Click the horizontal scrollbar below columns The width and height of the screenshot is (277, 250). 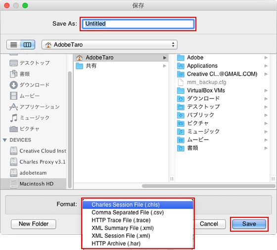208,186
